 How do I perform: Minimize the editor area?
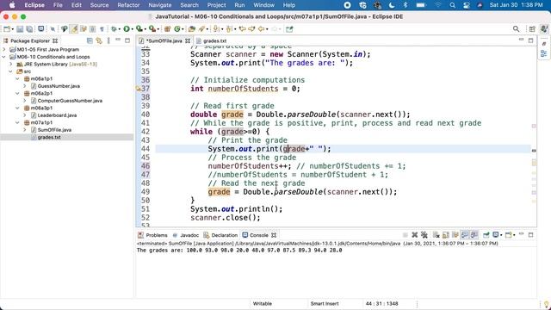coord(521,40)
